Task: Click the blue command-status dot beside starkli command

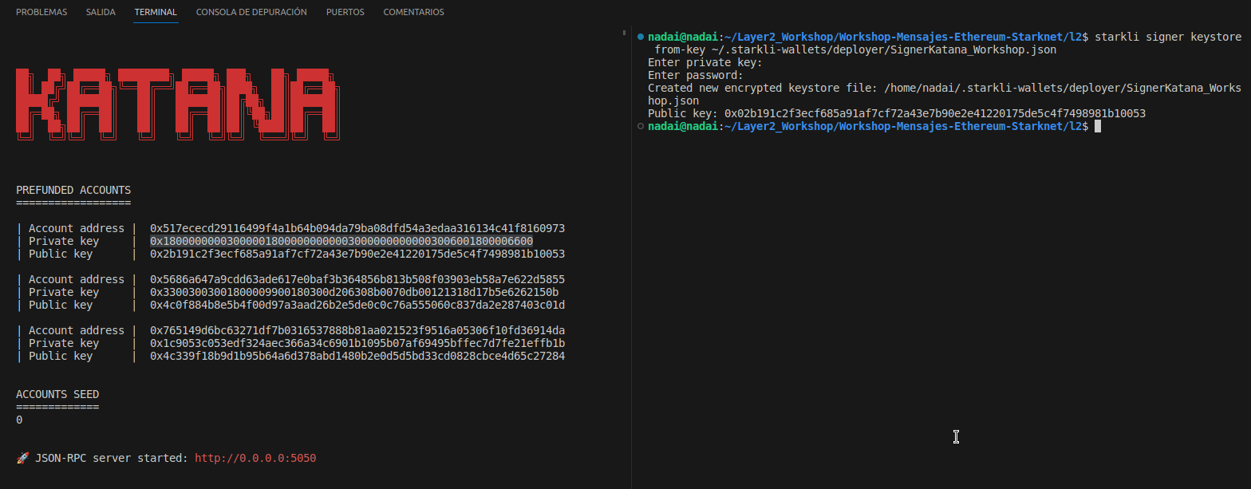Action: coord(641,37)
